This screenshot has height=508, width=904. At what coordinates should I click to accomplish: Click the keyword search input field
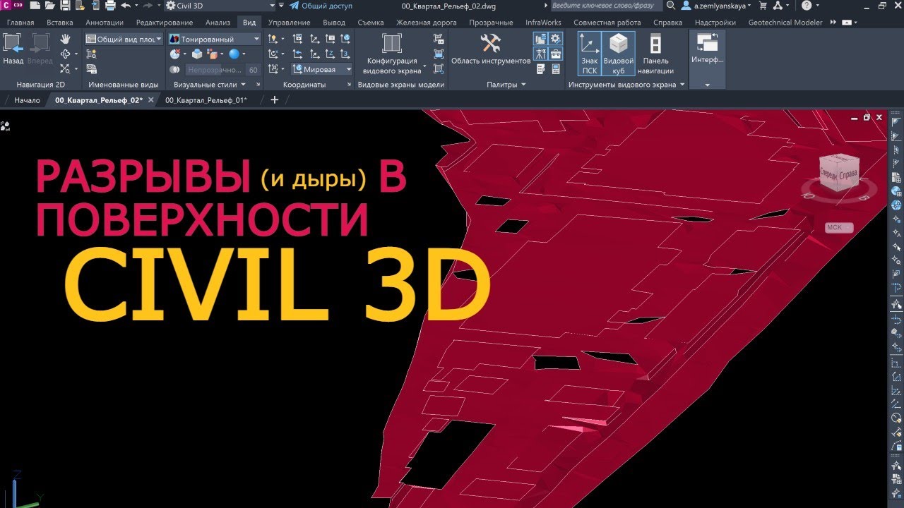605,6
